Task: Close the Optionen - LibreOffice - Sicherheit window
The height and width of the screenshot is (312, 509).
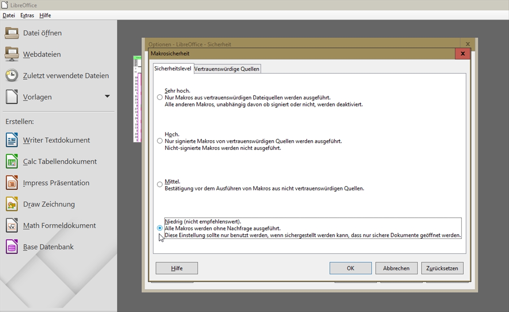Action: pyautogui.click(x=468, y=44)
